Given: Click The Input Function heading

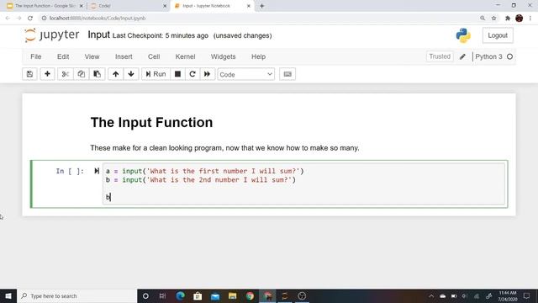Looking at the screenshot, I should (151, 122).
